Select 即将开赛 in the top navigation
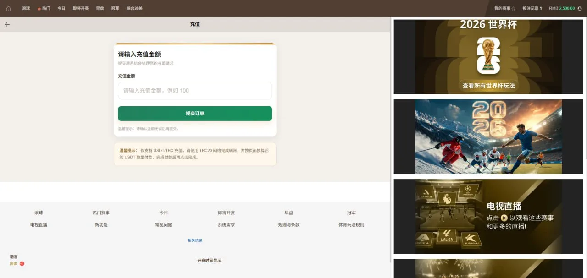This screenshot has width=587, height=278. pos(81,8)
